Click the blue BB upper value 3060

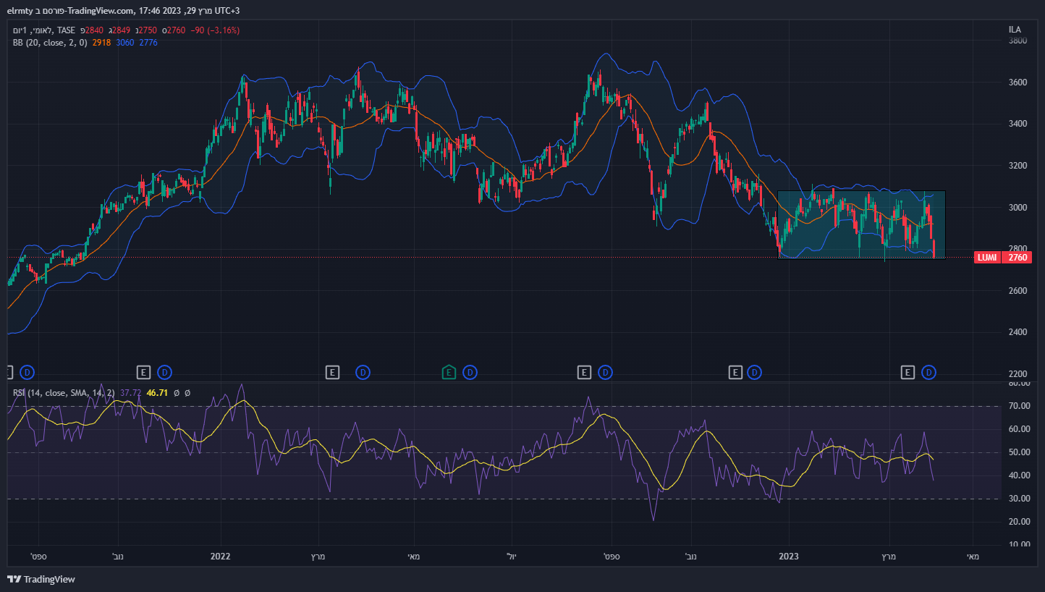click(x=125, y=43)
